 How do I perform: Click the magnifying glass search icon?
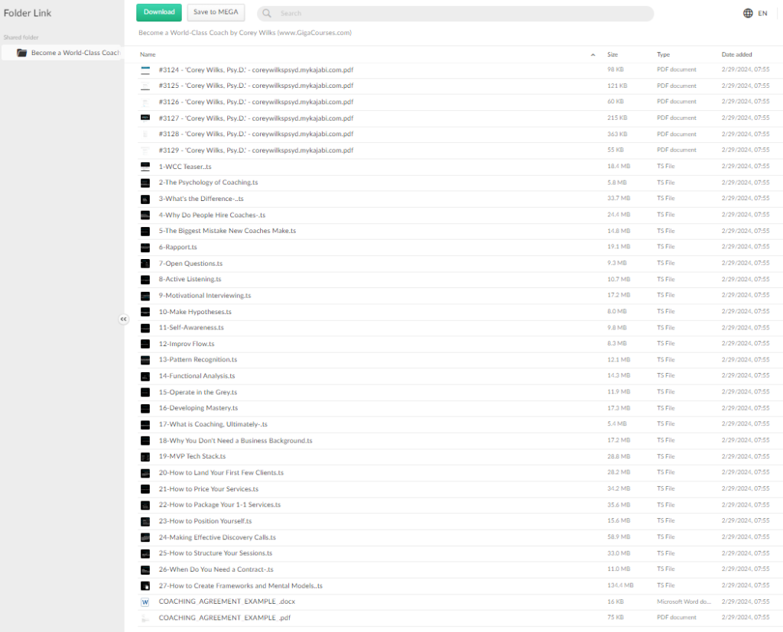coord(268,13)
